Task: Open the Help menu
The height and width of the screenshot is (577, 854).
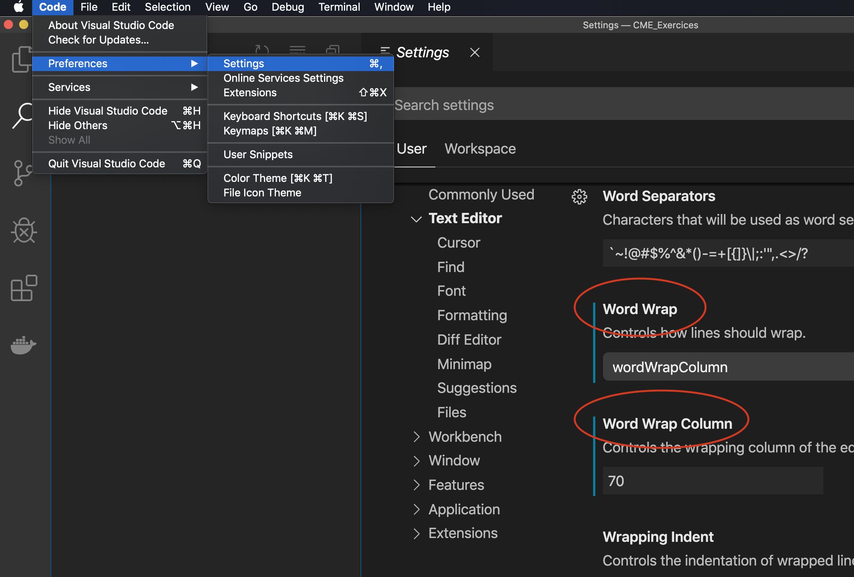Action: pos(439,7)
